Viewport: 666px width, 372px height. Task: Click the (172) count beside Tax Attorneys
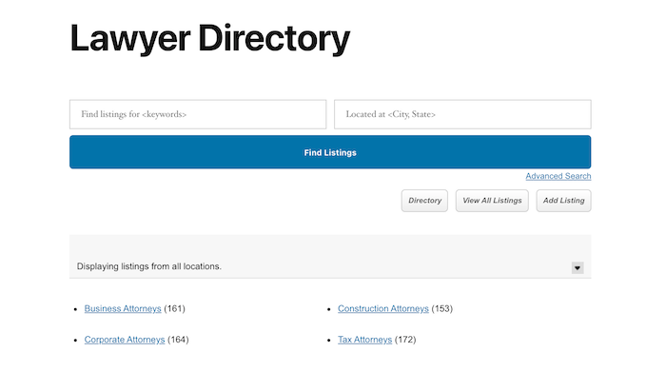point(405,340)
